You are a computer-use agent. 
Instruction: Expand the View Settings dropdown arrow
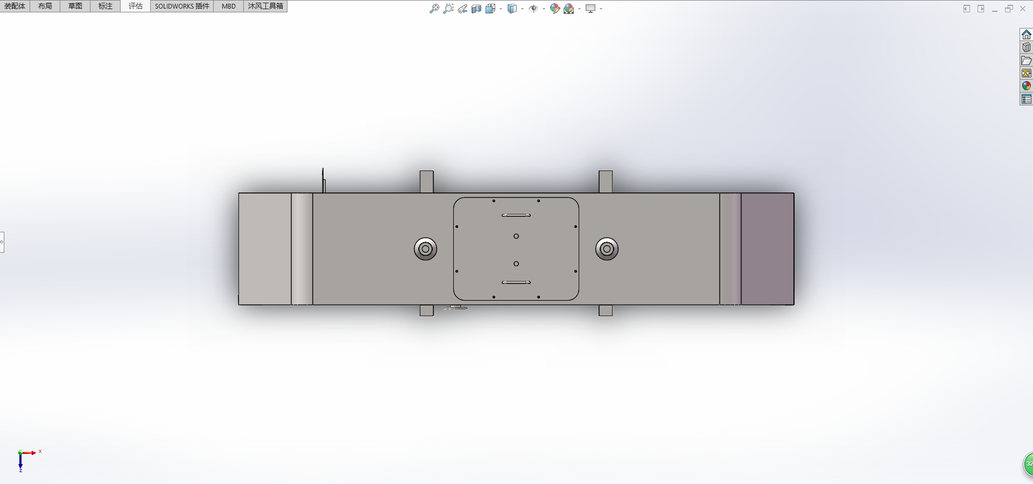point(601,9)
